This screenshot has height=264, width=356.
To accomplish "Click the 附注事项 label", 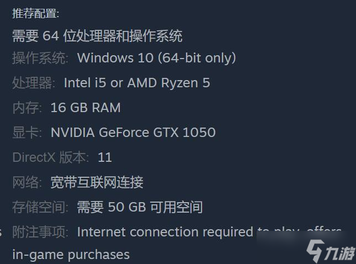I will coord(40,232).
